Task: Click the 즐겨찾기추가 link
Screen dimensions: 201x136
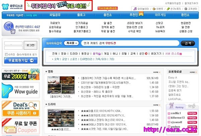Action: pos(191,3)
